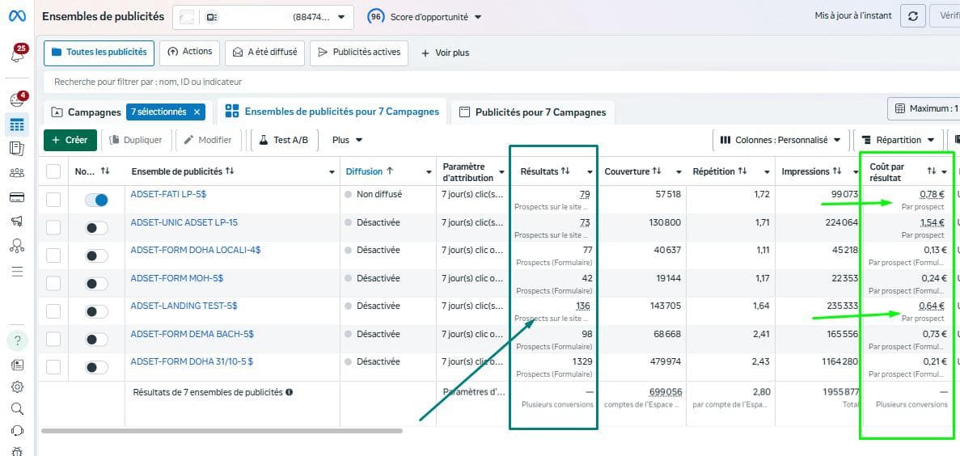Enable the ADSET-FORM DEMA BACH-5$ toggle
960x456 pixels.
[96, 339]
